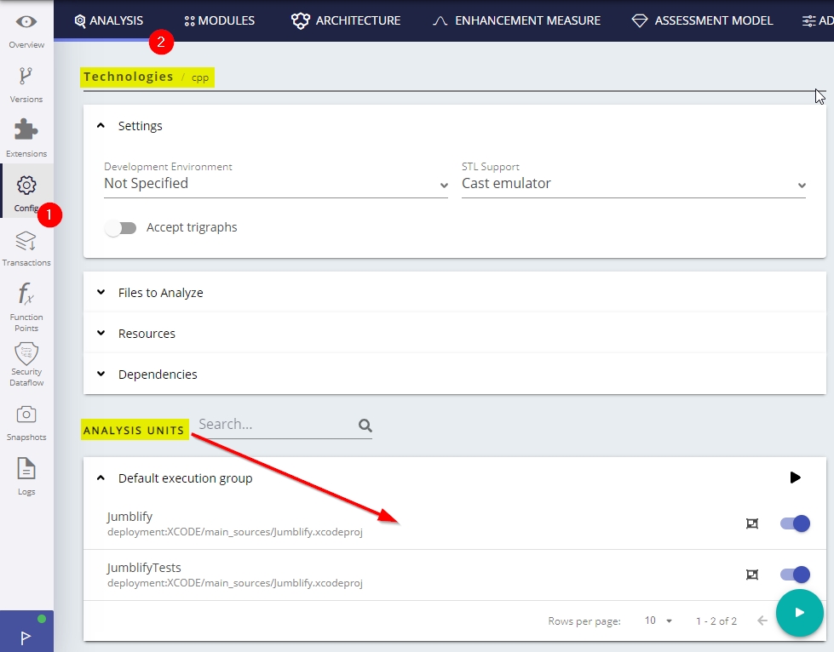Turn off the JumblifyTests analysis unit toggle
This screenshot has width=834, height=652.
[795, 575]
